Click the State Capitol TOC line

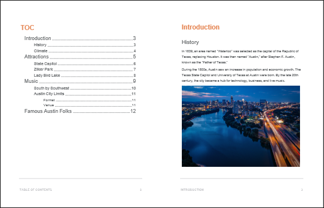(85, 64)
